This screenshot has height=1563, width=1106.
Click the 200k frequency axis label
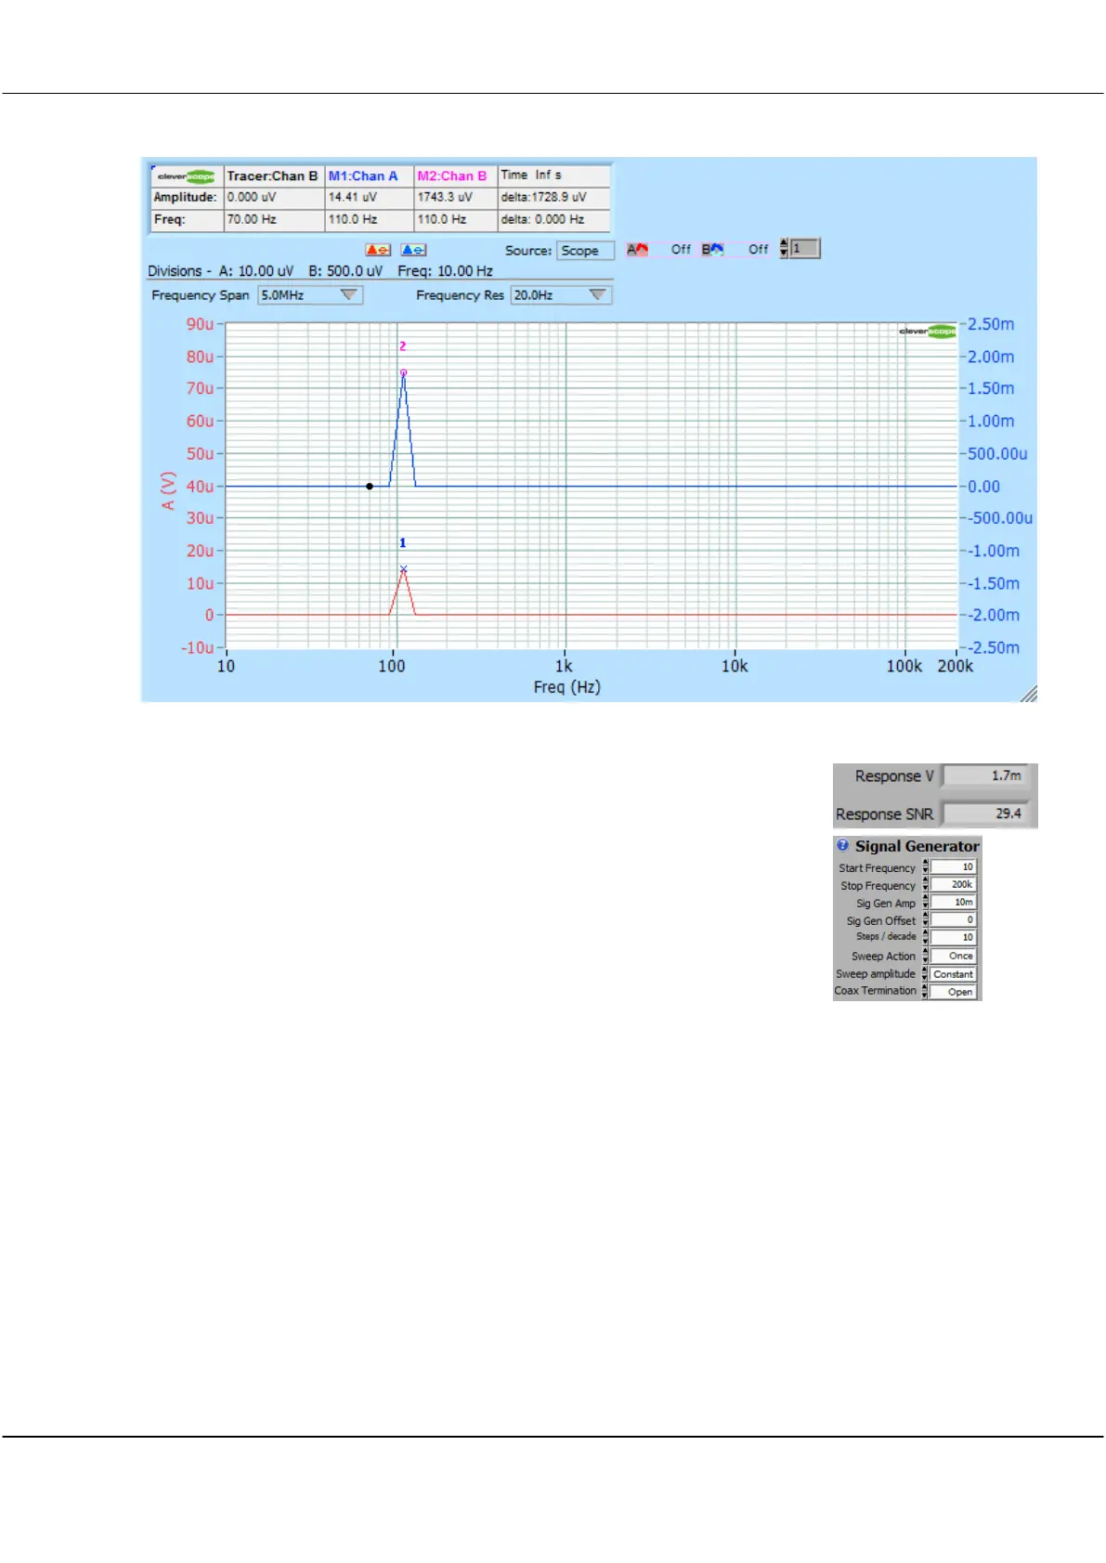(956, 666)
